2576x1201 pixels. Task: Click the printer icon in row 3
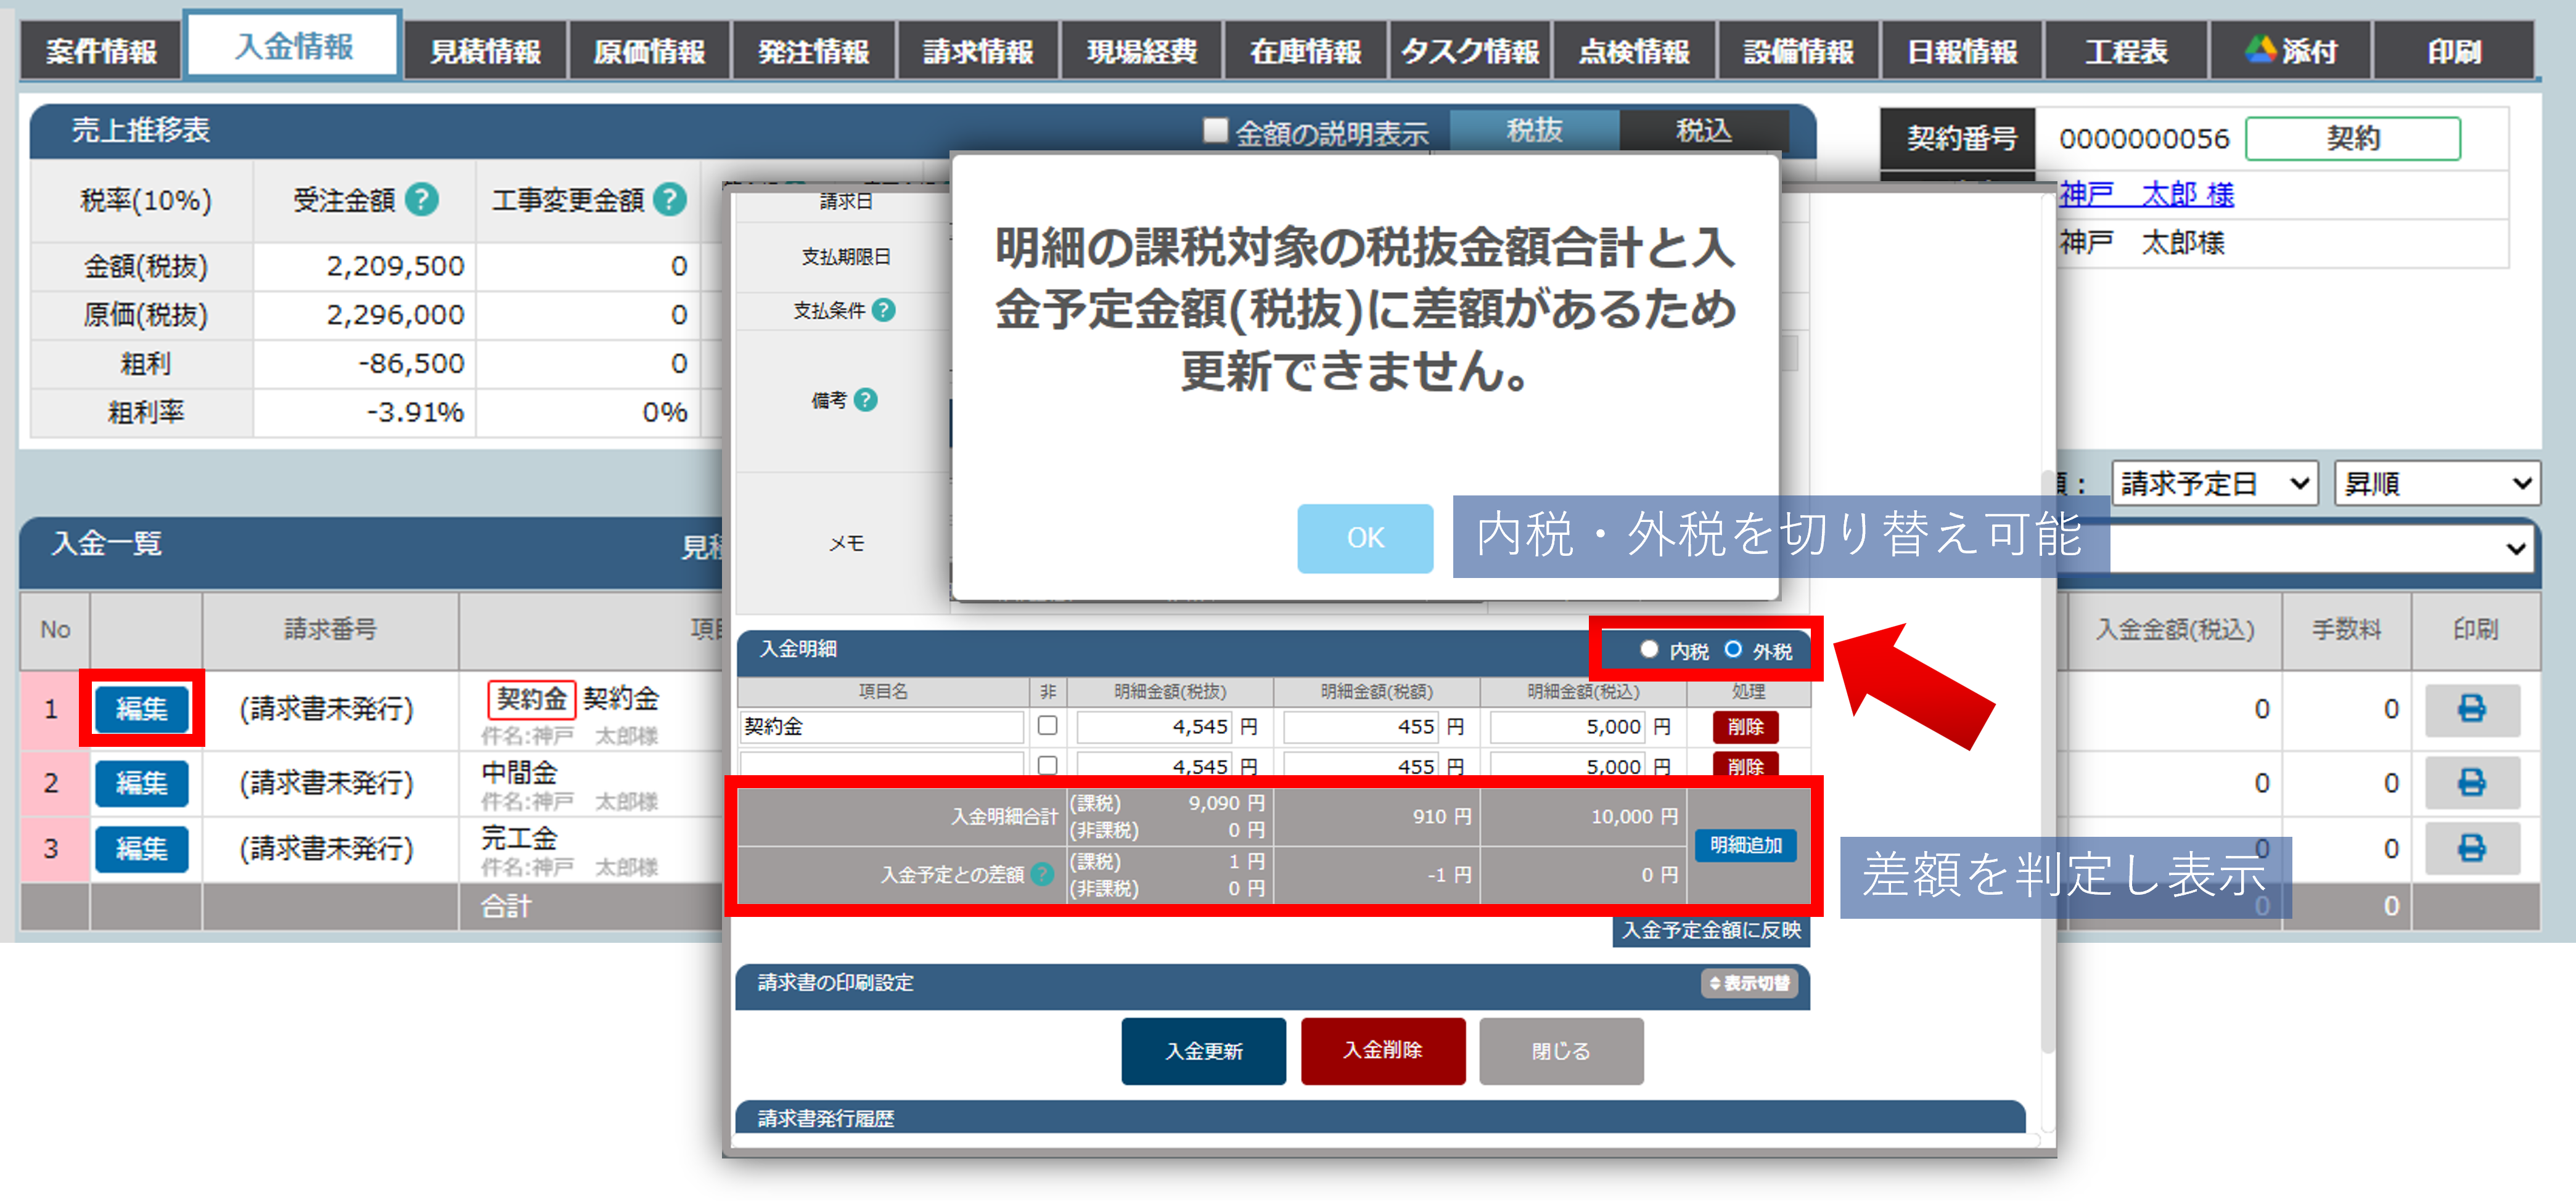coord(2471,849)
